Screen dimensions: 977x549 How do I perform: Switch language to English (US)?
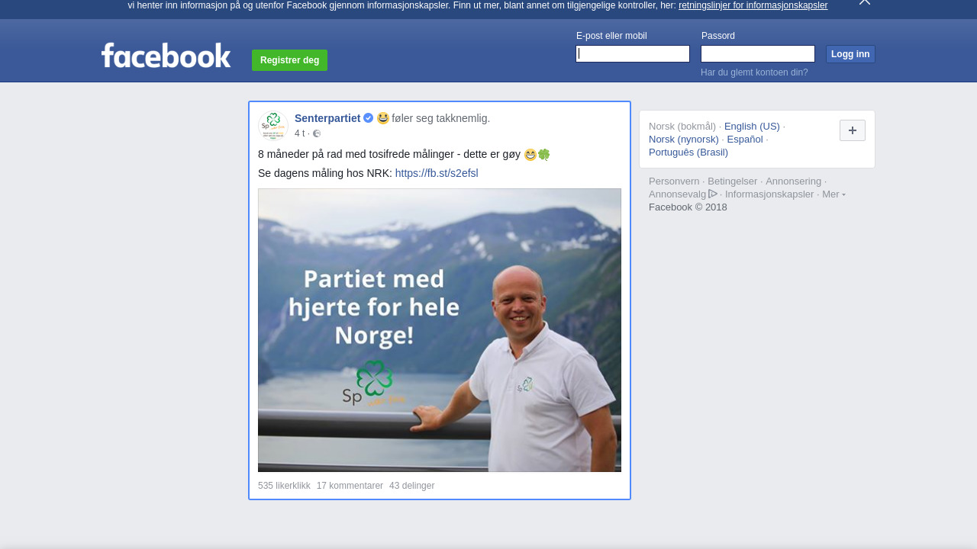coord(752,127)
